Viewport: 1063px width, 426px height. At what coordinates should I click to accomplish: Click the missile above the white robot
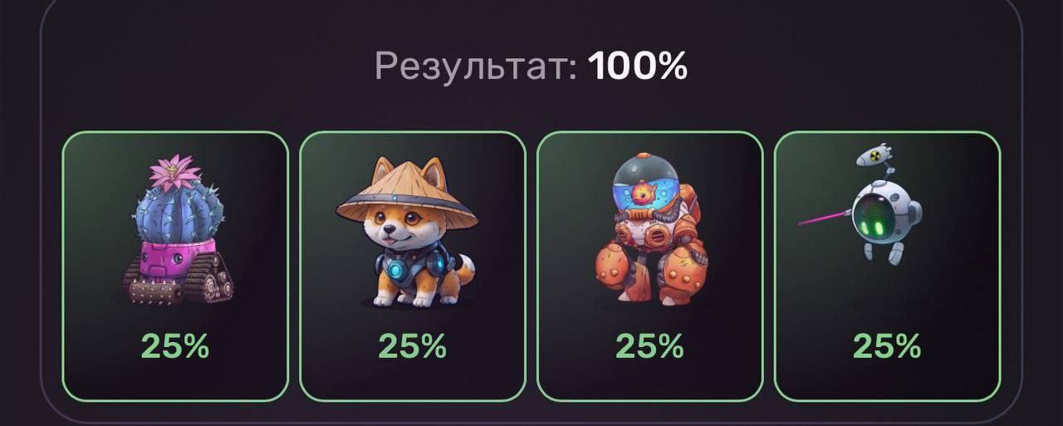(x=874, y=154)
